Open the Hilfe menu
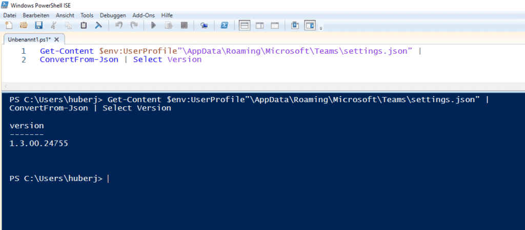Image resolution: width=525 pixels, height=230 pixels. (167, 15)
